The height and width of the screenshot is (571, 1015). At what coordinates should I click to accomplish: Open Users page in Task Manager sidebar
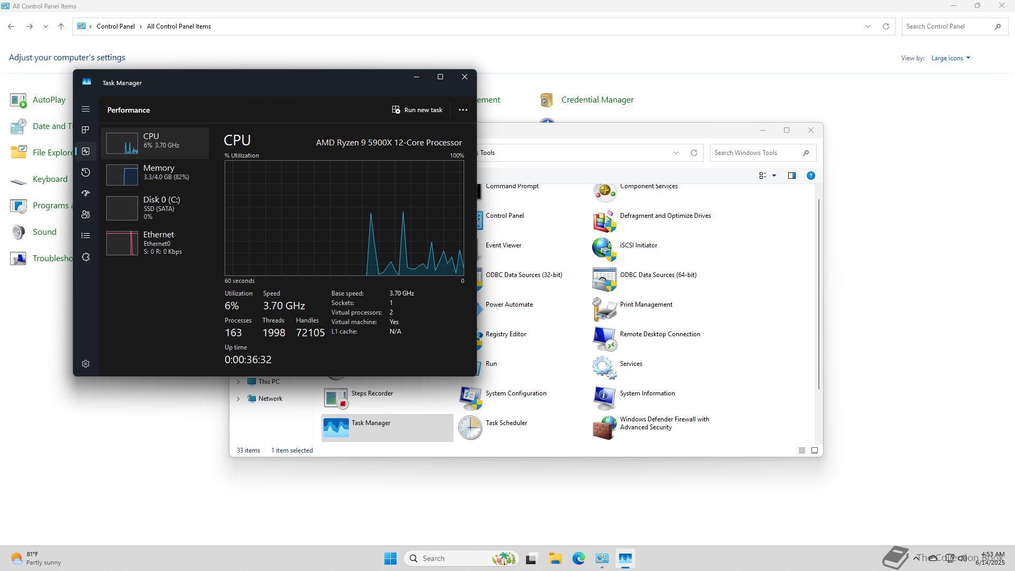pos(86,215)
